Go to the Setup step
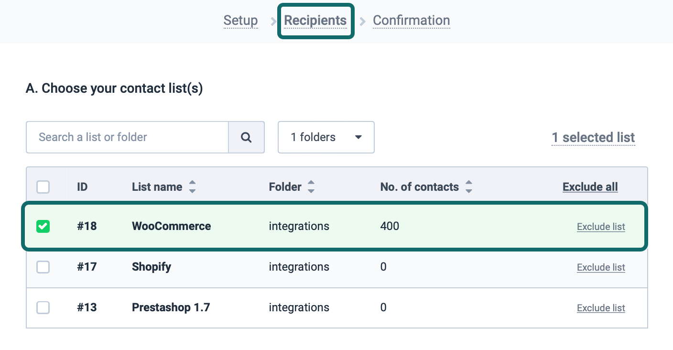This screenshot has height=350, width=673. [x=241, y=21]
